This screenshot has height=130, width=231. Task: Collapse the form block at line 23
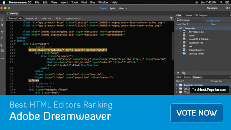point(15,50)
